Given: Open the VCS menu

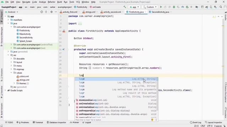Looking at the screenshot, I should [x=78, y=2].
